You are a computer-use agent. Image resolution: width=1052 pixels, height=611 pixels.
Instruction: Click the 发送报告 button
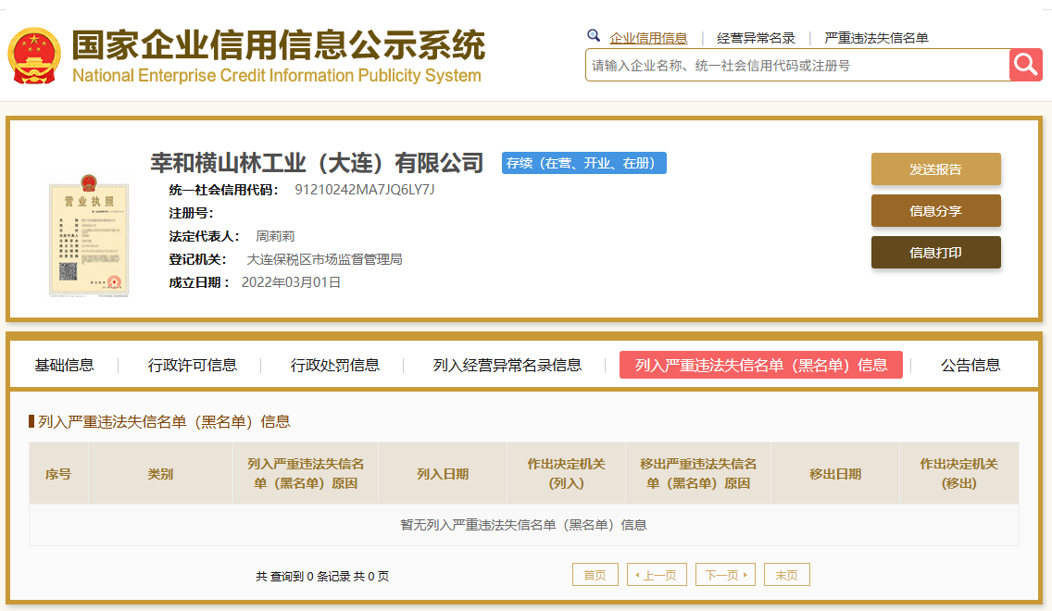pos(936,169)
